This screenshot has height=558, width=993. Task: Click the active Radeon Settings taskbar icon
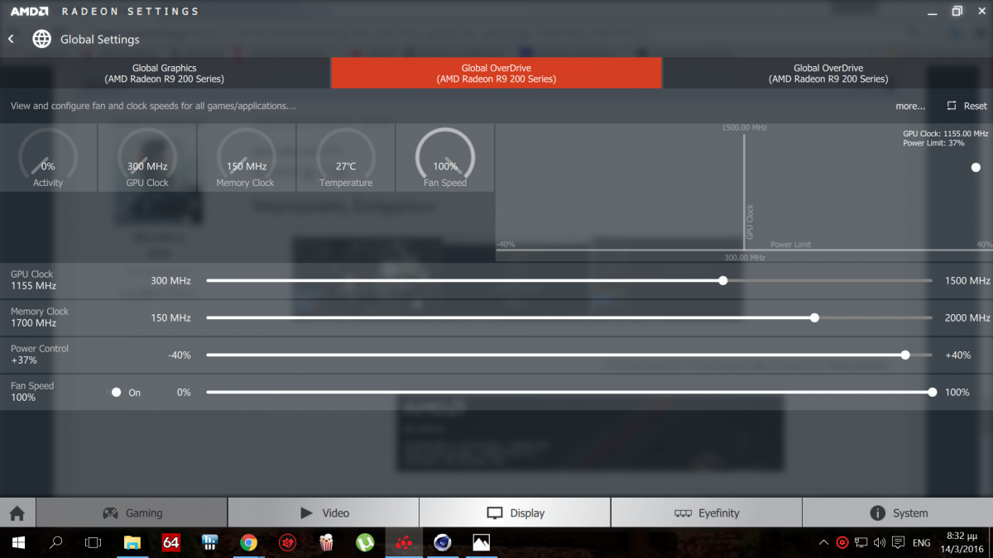coord(404,543)
